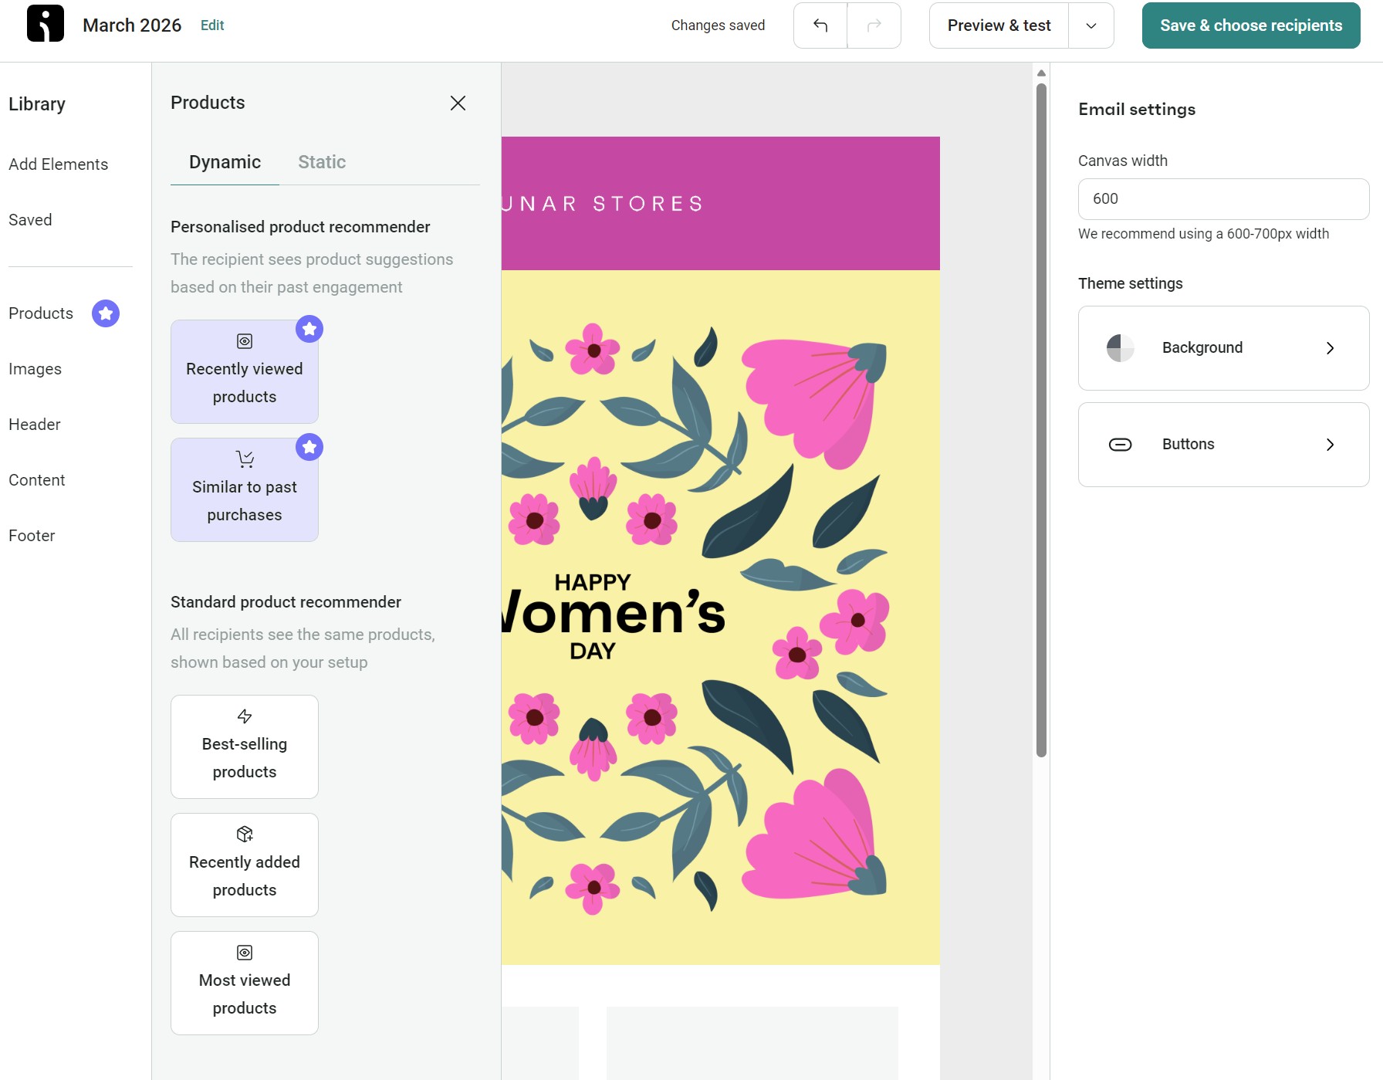Click the Canvas width input field
This screenshot has height=1080, width=1383.
(1223, 198)
